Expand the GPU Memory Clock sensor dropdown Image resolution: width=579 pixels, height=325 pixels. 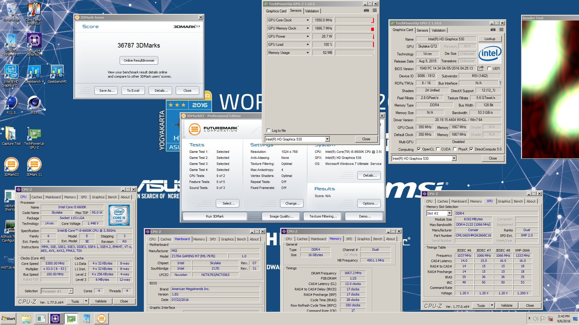pyautogui.click(x=308, y=28)
